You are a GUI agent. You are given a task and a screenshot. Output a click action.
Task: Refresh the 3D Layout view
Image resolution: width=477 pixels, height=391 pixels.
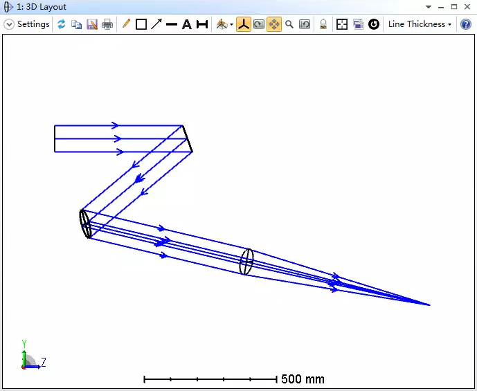click(62, 24)
